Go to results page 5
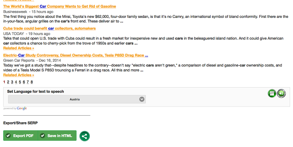The height and width of the screenshot is (147, 293). point(20,82)
